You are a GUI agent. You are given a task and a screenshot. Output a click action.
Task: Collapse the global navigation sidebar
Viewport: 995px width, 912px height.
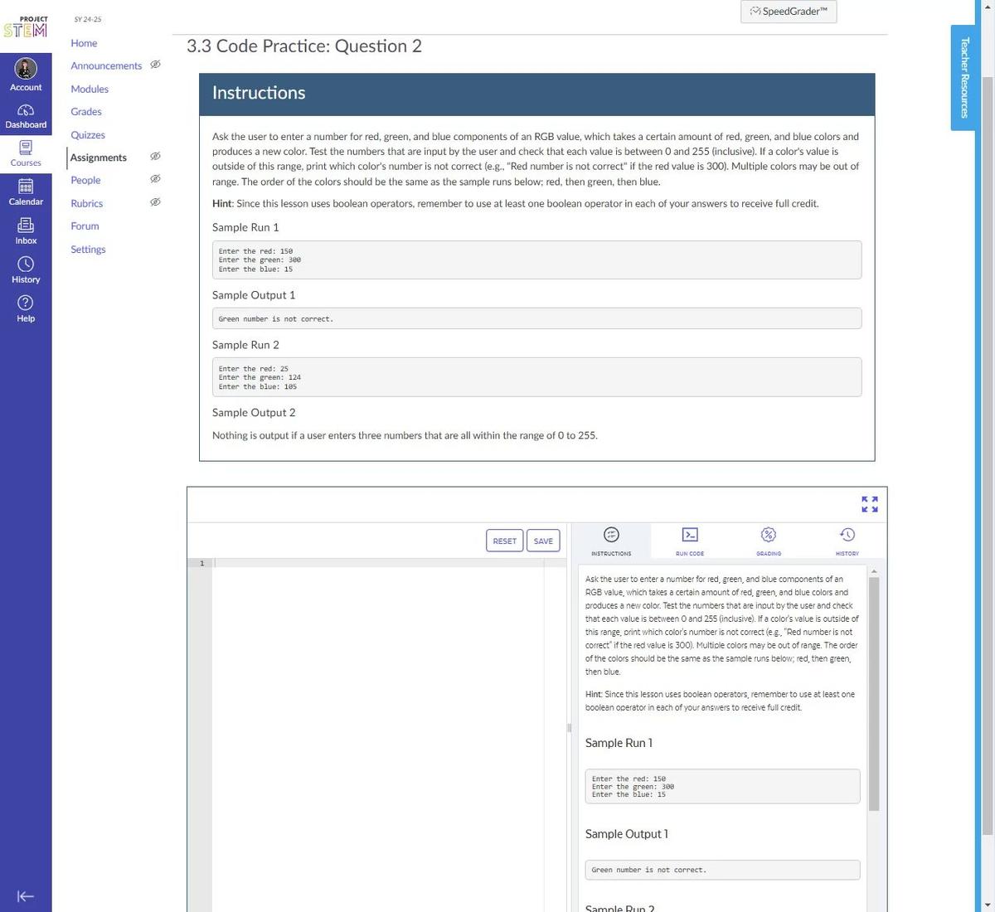click(26, 896)
